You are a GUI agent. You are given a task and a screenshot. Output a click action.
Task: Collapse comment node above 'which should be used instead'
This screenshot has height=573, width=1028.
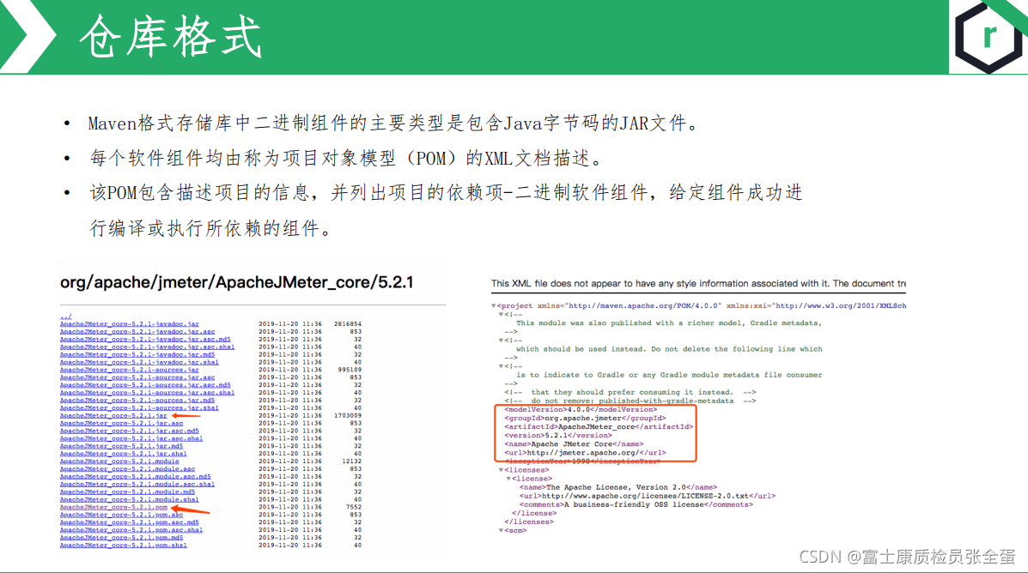coord(501,341)
